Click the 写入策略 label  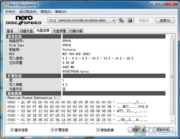(16, 85)
